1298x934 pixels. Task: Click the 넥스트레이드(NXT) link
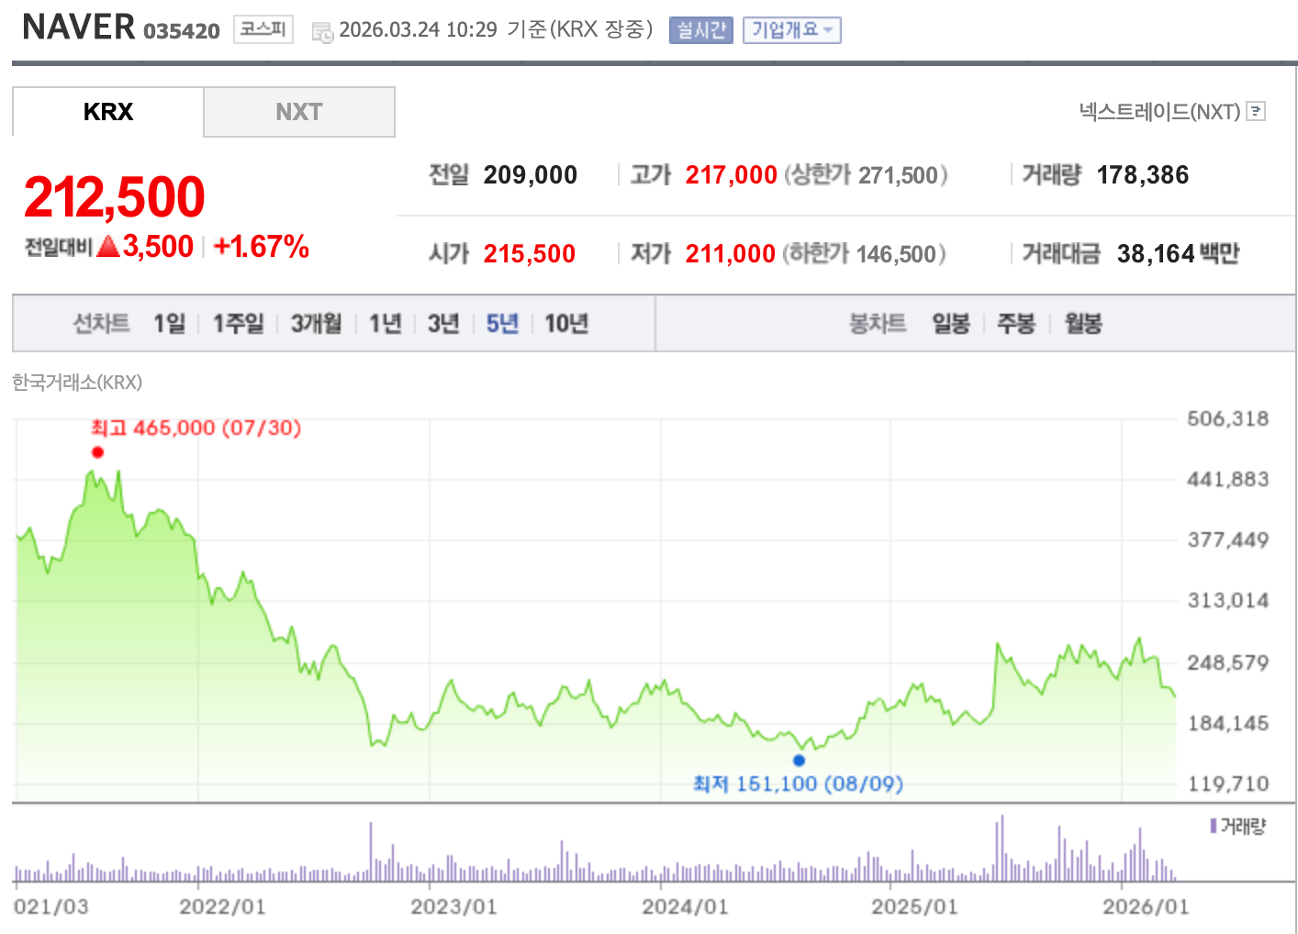(x=1163, y=111)
